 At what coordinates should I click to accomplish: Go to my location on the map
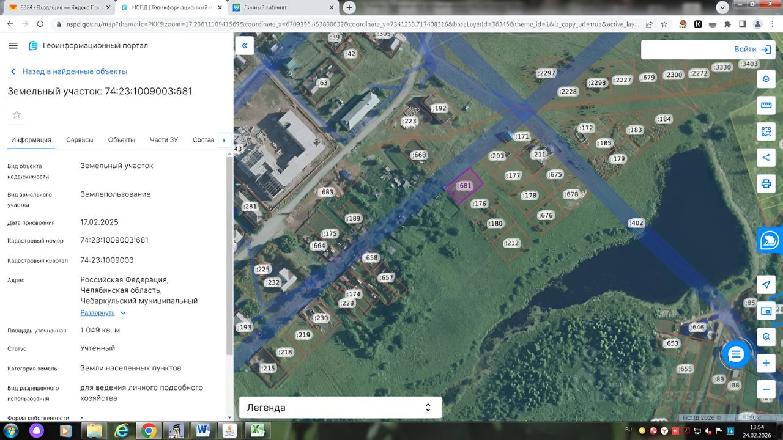(766, 285)
